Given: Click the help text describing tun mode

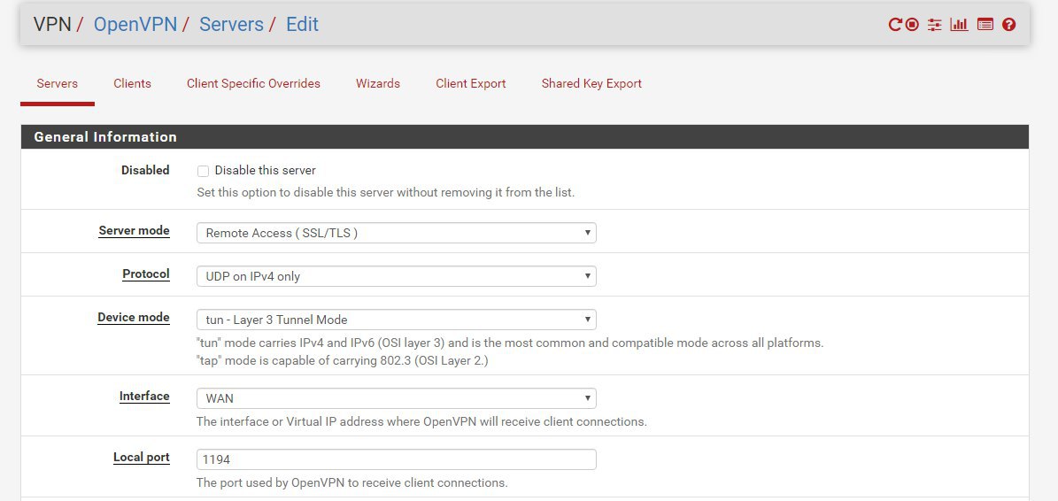Looking at the screenshot, I should (510, 343).
